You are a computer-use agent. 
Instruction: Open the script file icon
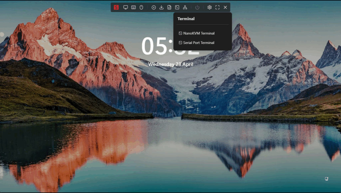169,7
